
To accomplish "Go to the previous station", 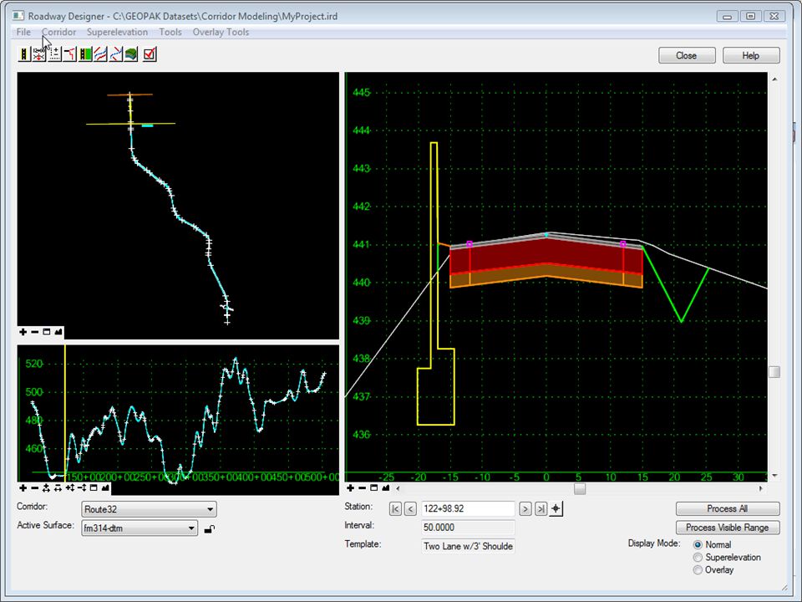I will click(410, 509).
